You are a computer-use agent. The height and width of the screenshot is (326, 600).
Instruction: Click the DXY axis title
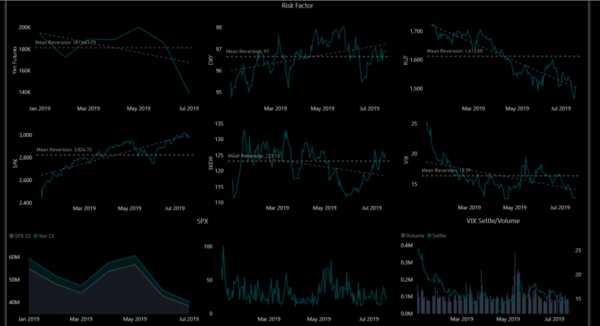pyautogui.click(x=211, y=60)
